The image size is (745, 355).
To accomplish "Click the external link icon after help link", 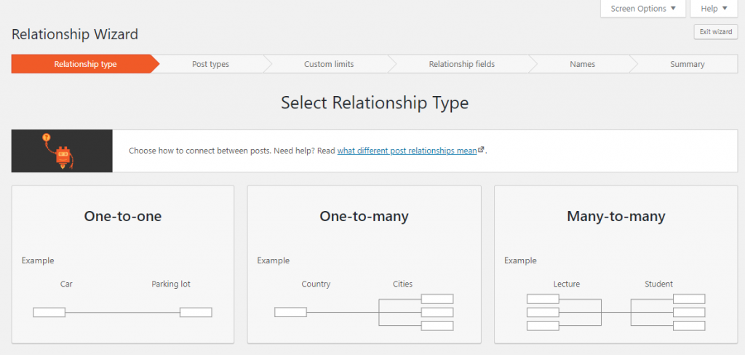I will point(482,150).
